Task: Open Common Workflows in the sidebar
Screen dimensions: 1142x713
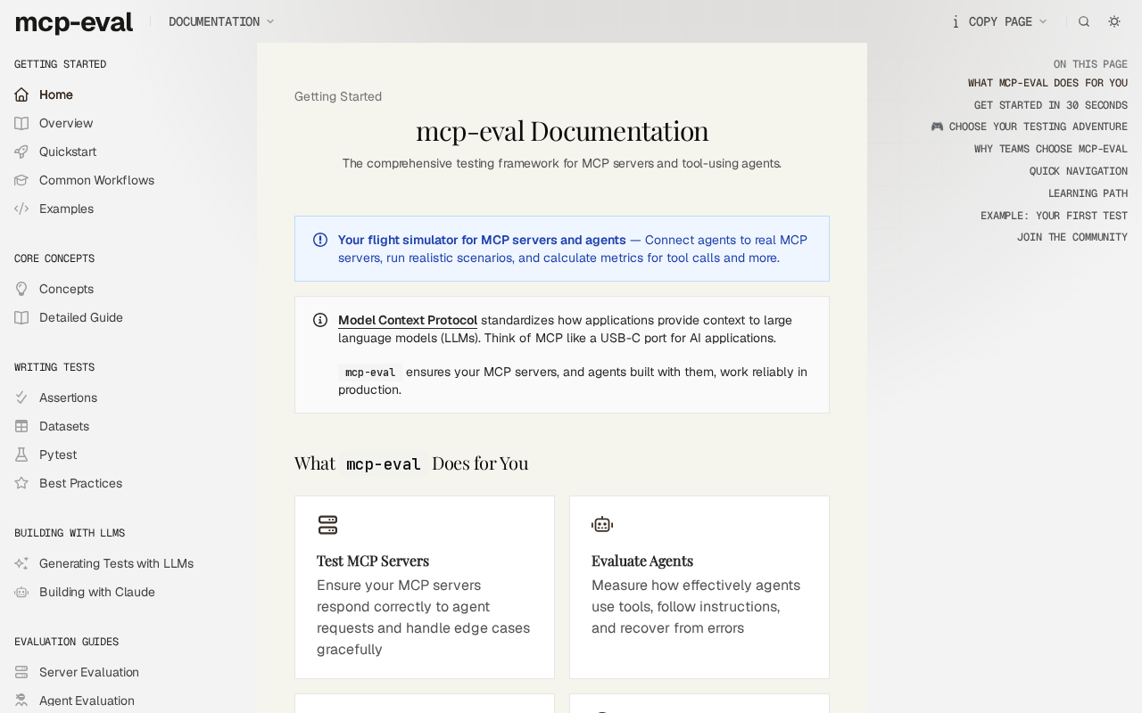Action: click(96, 180)
